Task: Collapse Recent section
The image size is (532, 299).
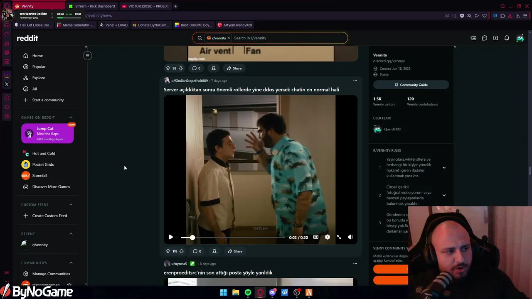Action: pyautogui.click(x=71, y=234)
